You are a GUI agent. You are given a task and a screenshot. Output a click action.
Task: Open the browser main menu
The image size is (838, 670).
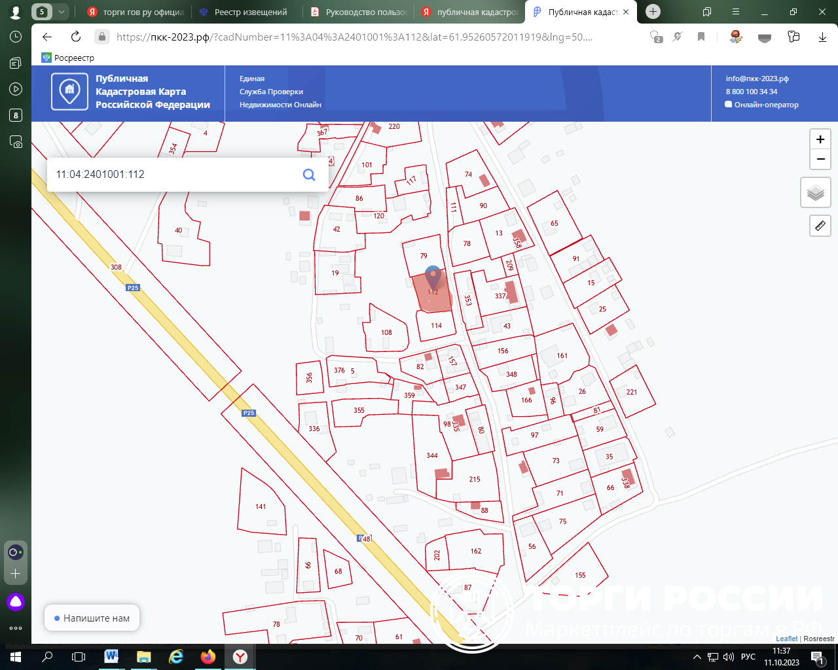(x=736, y=12)
